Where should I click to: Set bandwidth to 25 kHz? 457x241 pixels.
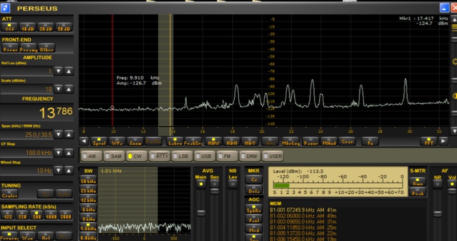[89, 189]
